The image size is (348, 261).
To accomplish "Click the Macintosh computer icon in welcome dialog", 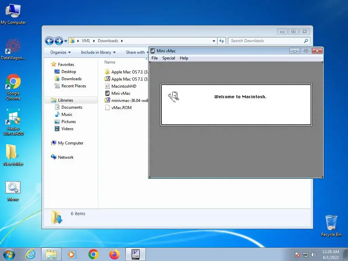I will [x=174, y=97].
